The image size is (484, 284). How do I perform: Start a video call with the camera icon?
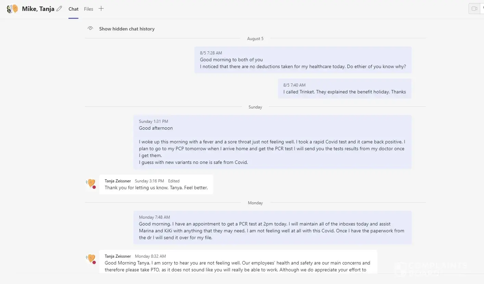pos(474,9)
